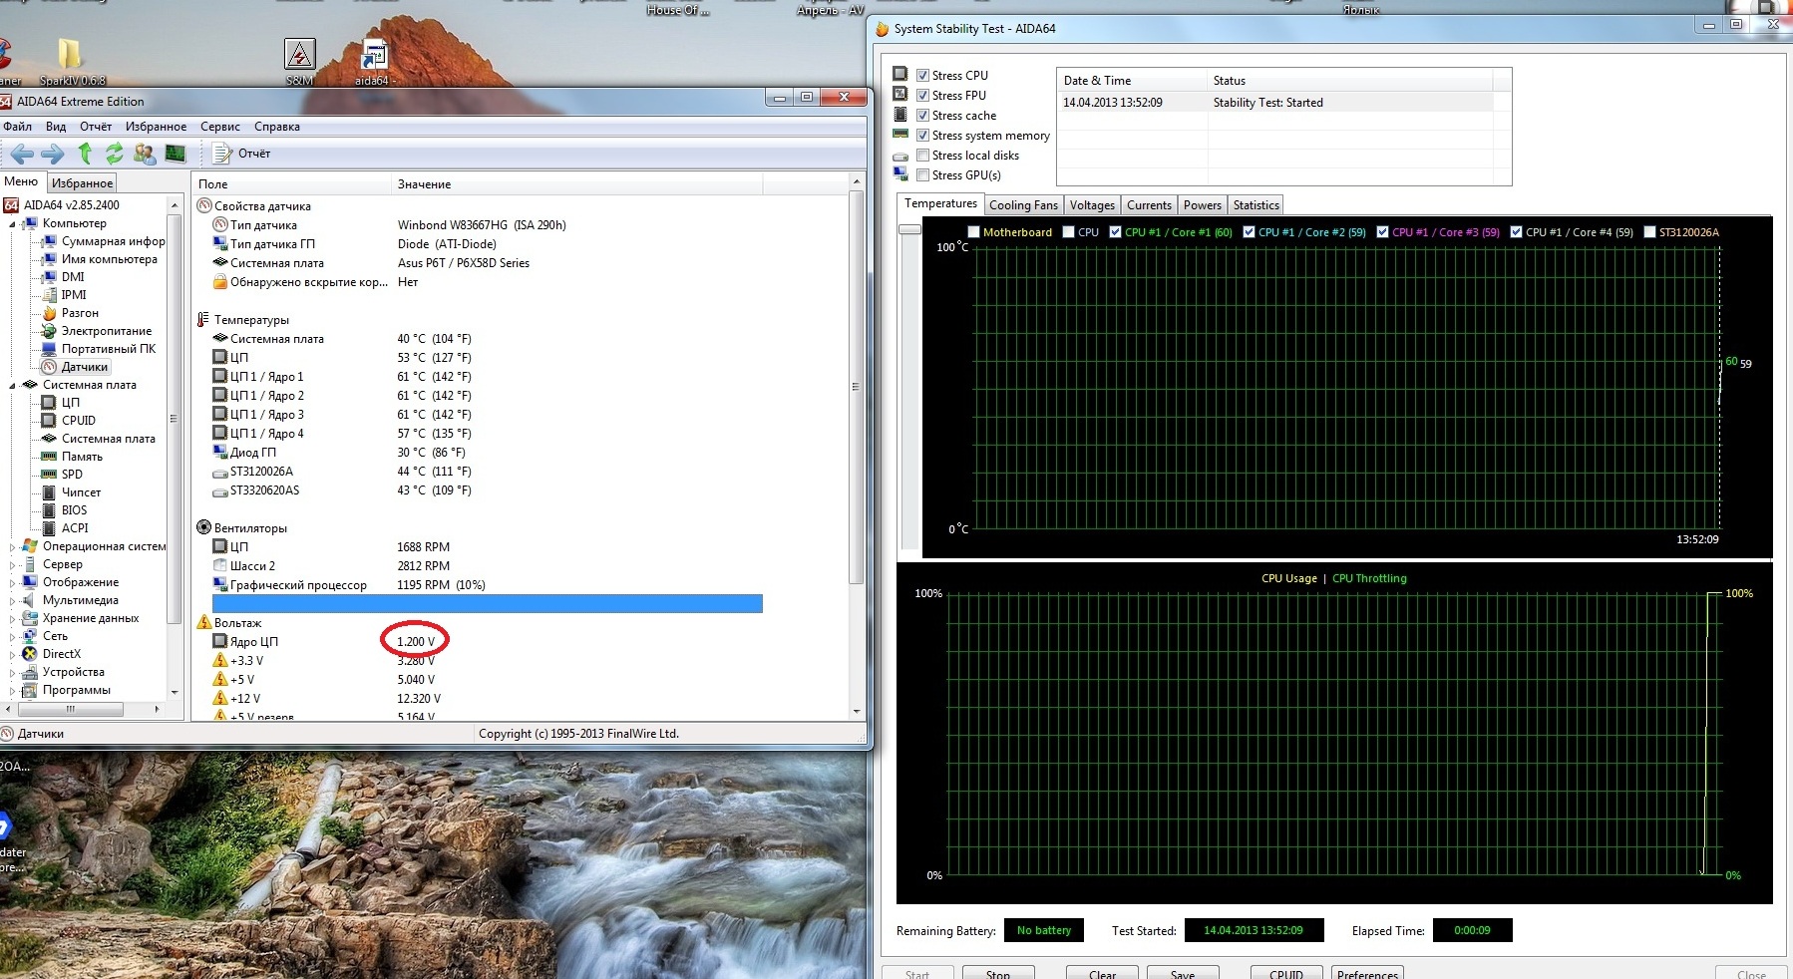Expand the Устройства tree node
This screenshot has height=979, width=1793.
(x=13, y=673)
